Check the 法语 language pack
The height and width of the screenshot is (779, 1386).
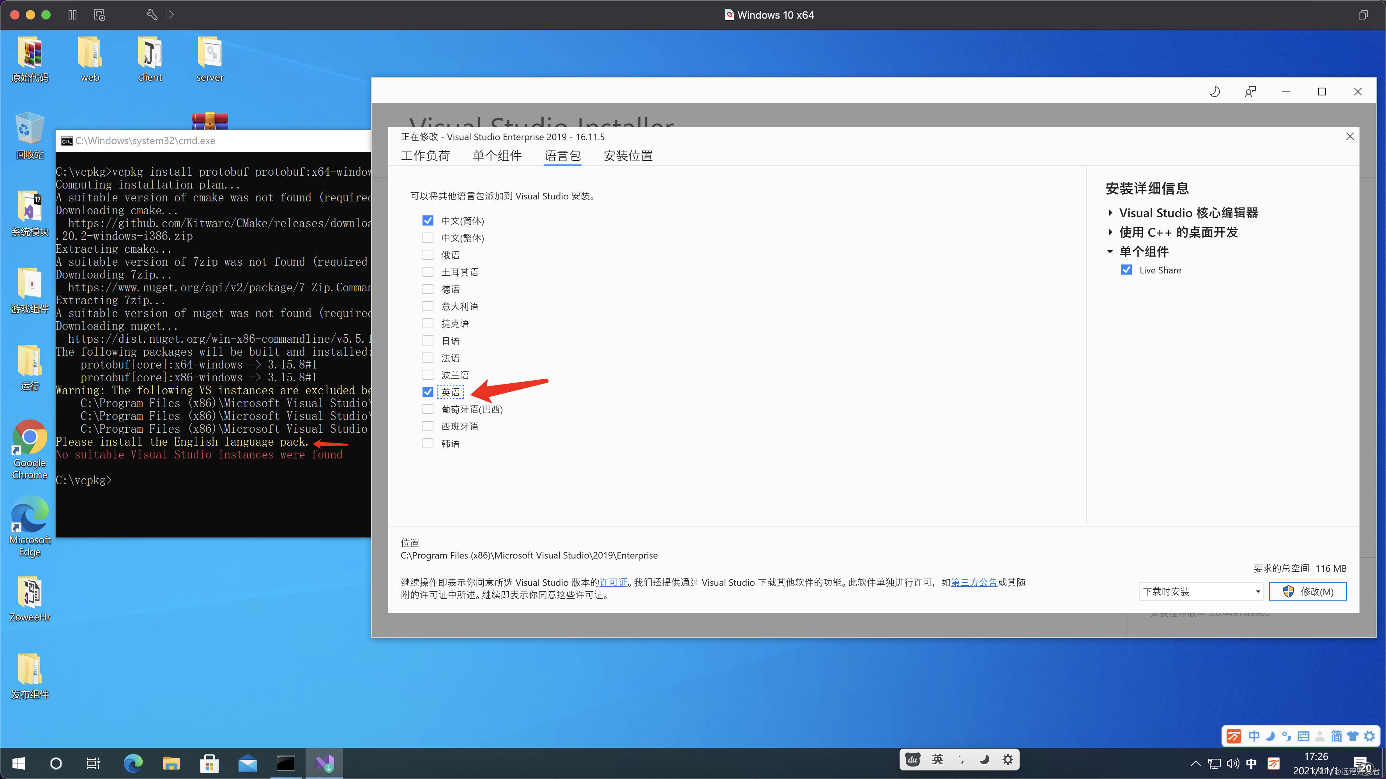tap(428, 358)
